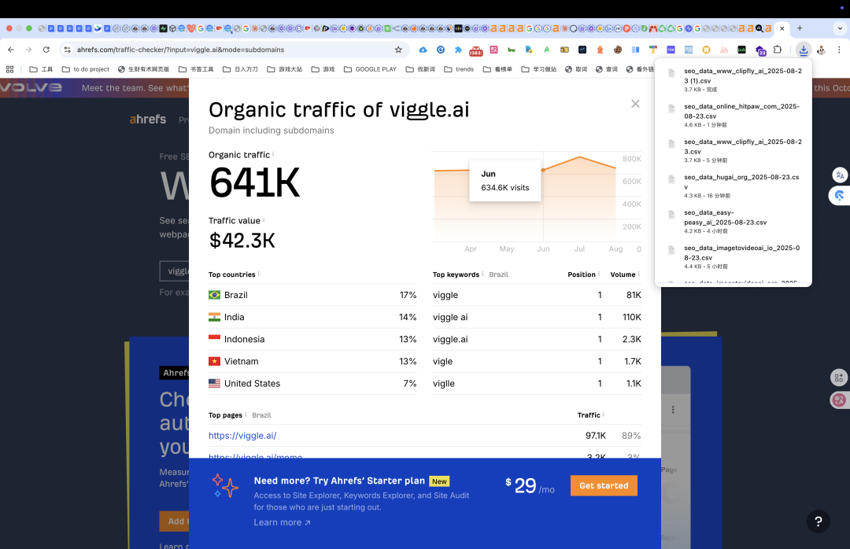Click the site info icon in address bar
850x549 pixels.
coord(67,50)
